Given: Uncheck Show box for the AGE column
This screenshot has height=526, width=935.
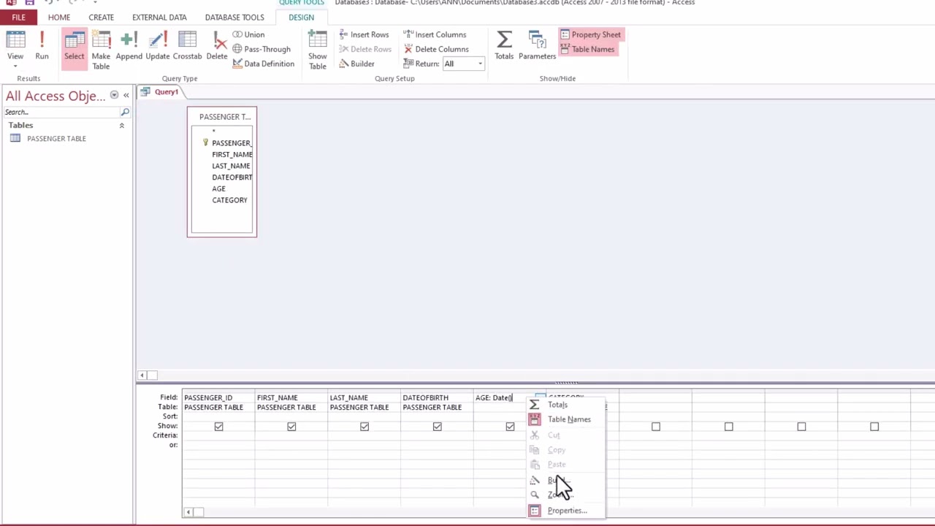Looking at the screenshot, I should (x=510, y=427).
